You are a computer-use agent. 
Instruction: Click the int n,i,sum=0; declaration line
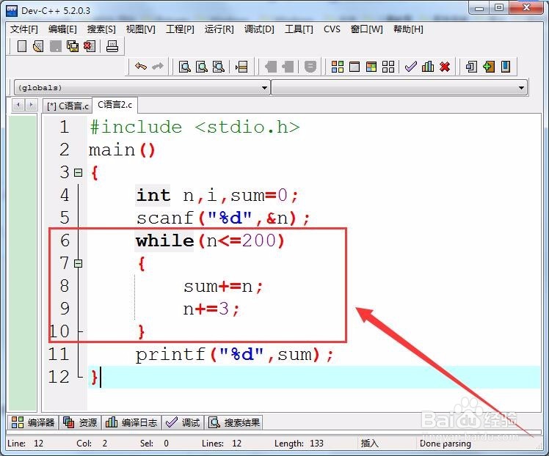point(217,195)
